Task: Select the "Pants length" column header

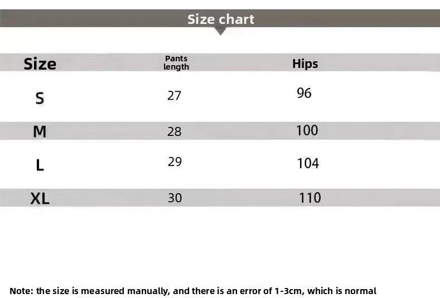Action: tap(176, 63)
